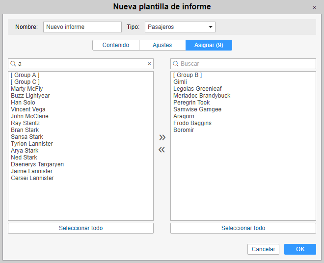Select [ Group B ] in assigned list

[188, 75]
